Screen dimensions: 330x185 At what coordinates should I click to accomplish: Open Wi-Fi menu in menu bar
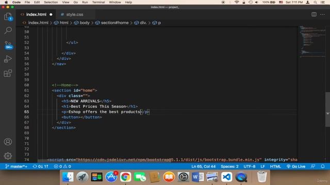coord(237,2)
